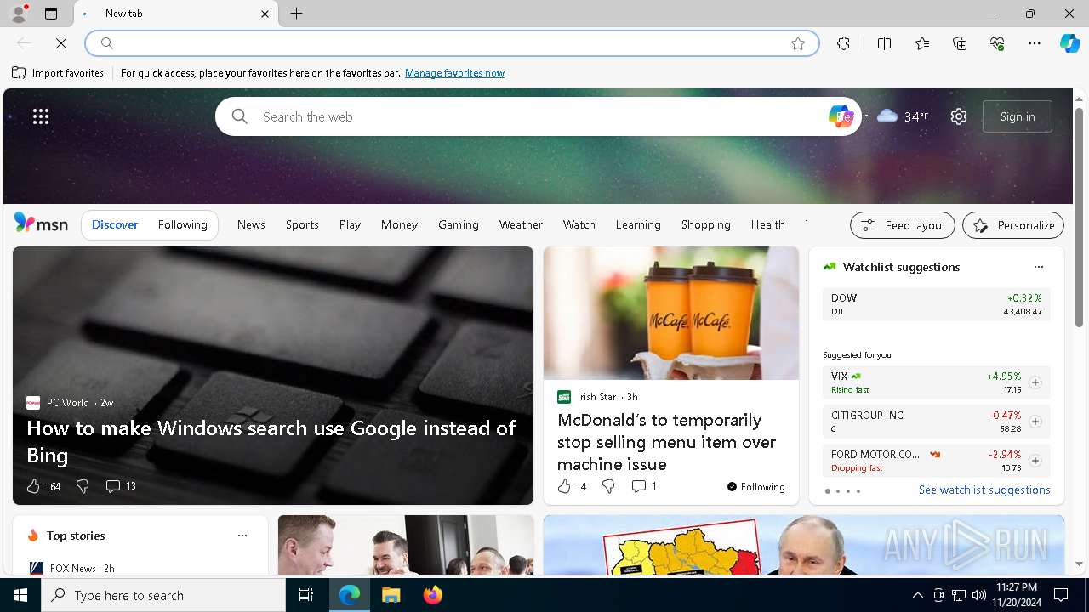Toggle Following for Irish Star
This screenshot has width=1089, height=612.
[756, 487]
